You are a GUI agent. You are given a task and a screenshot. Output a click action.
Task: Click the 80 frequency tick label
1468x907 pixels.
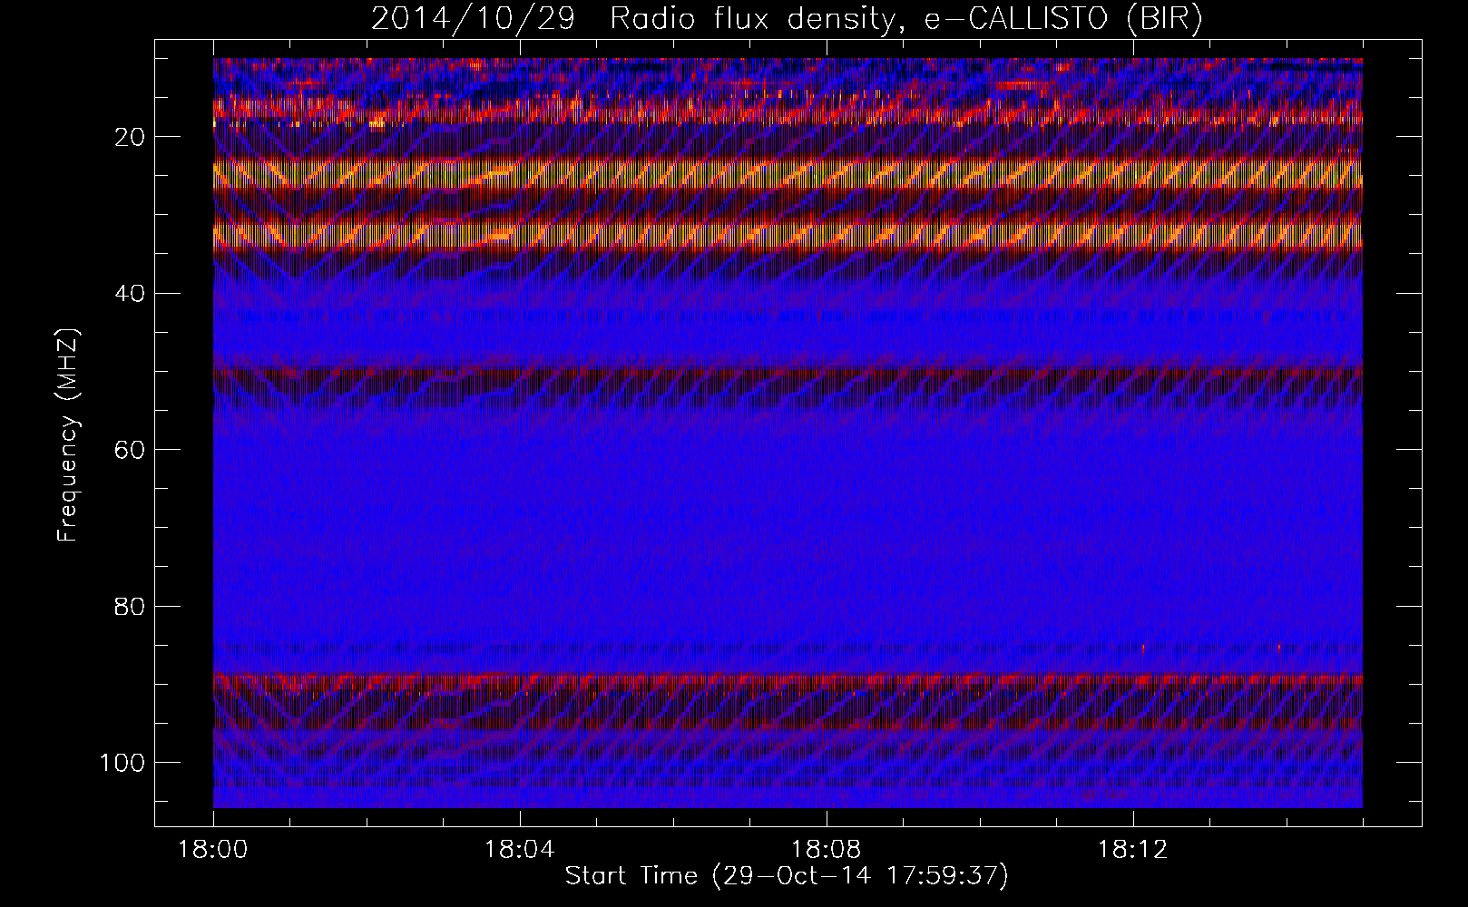(x=130, y=606)
